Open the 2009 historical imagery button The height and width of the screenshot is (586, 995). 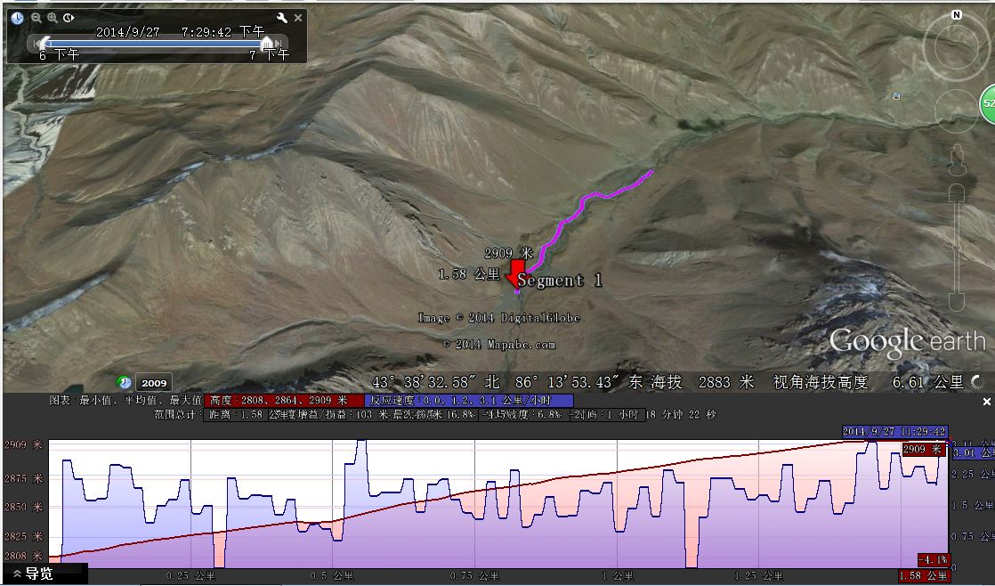click(x=154, y=383)
